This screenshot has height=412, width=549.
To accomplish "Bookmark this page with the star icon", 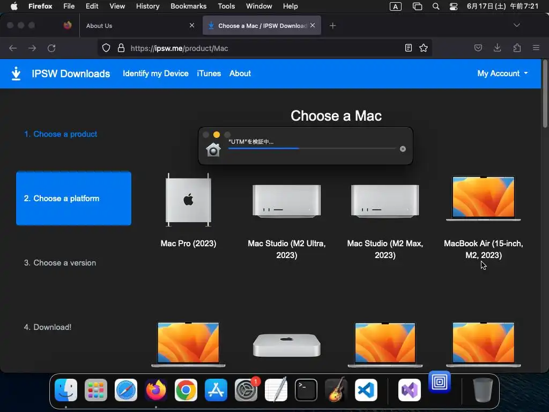I will coord(424,48).
